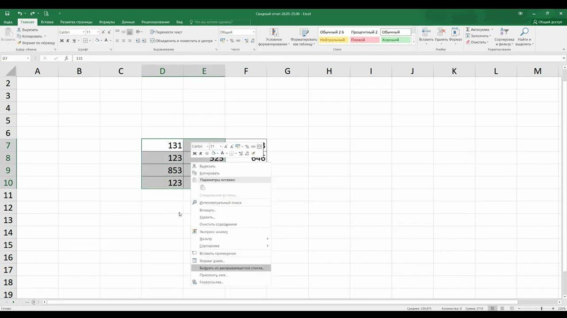The width and height of the screenshot is (567, 318).
Task: Open ribbon borders dropdown arrow
Action: tap(89, 41)
